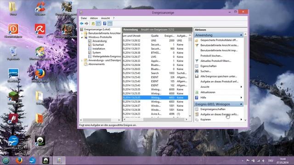Click the Forward arrow in the toolbar

click(x=86, y=23)
